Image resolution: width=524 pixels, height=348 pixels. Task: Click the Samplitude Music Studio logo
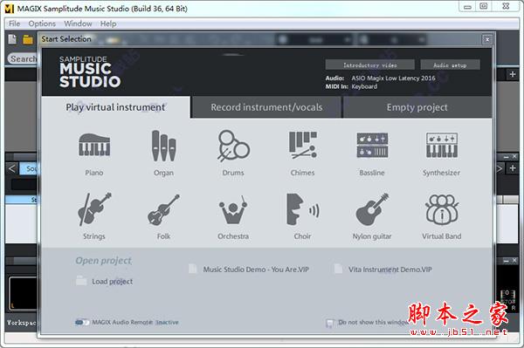tap(90, 72)
